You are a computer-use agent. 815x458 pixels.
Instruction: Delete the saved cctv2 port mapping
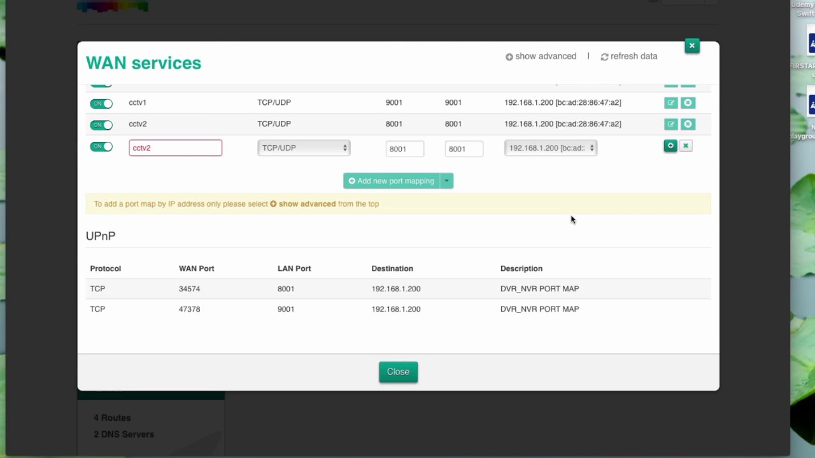tap(688, 124)
